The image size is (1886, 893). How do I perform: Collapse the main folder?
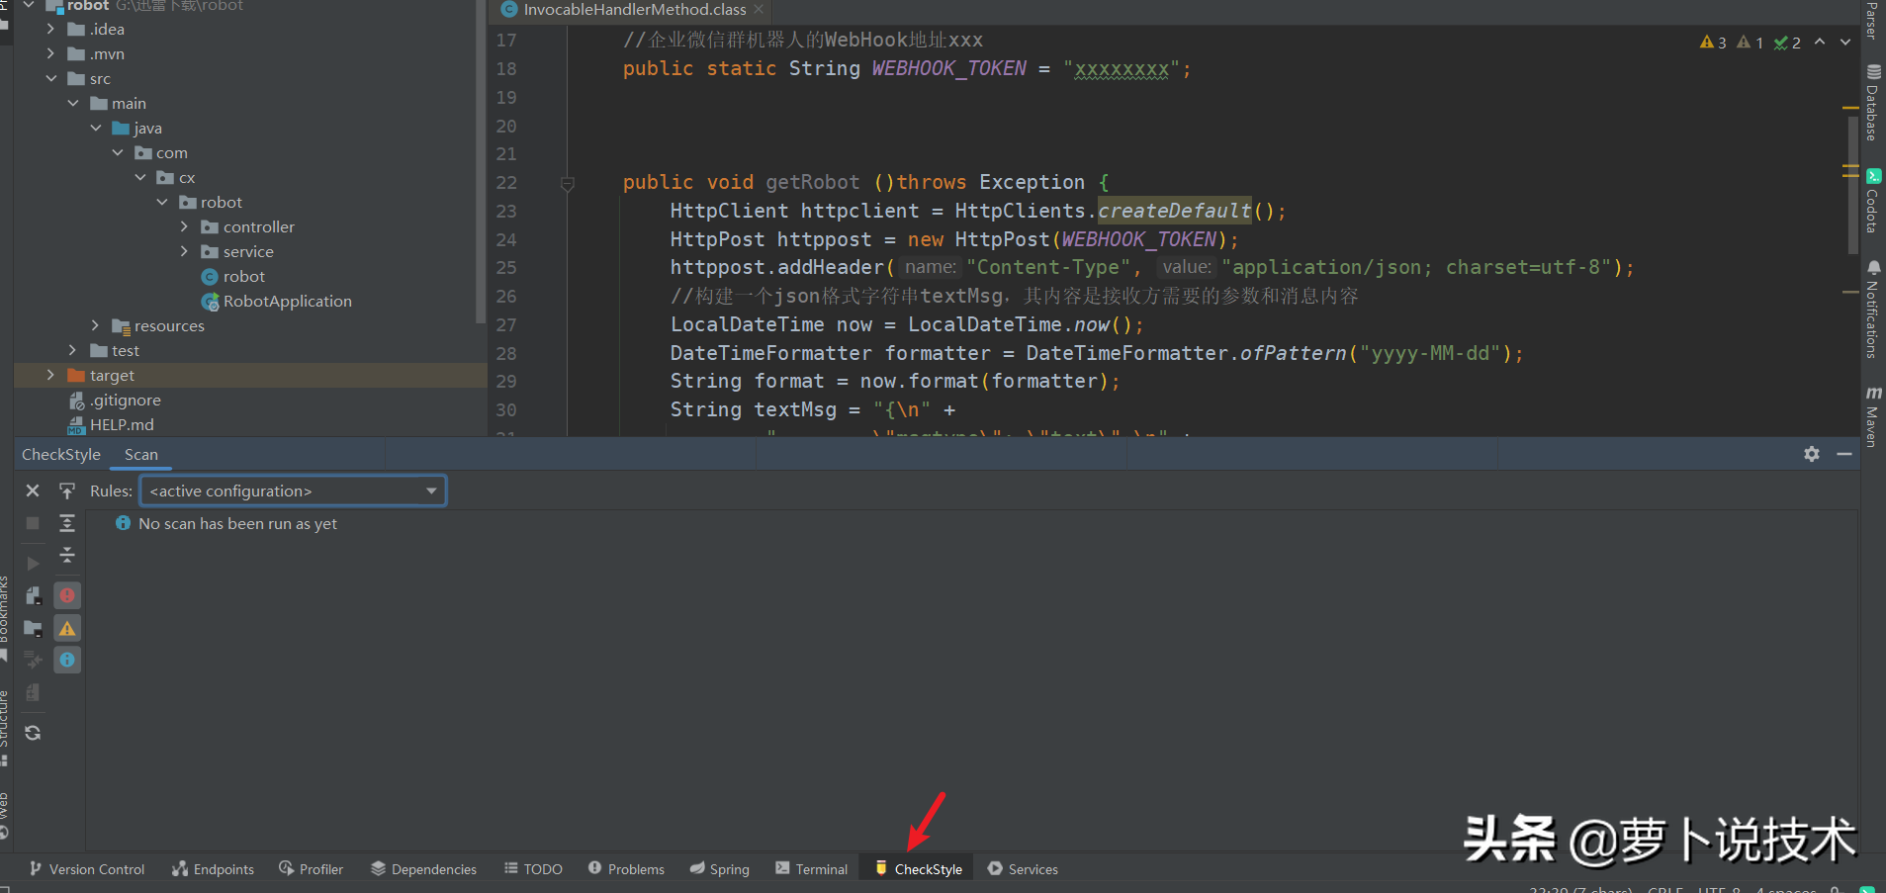[x=73, y=104]
